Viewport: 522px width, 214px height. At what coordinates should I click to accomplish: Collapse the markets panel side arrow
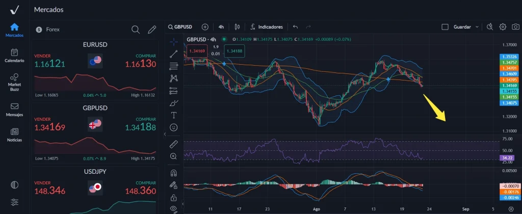click(165, 135)
